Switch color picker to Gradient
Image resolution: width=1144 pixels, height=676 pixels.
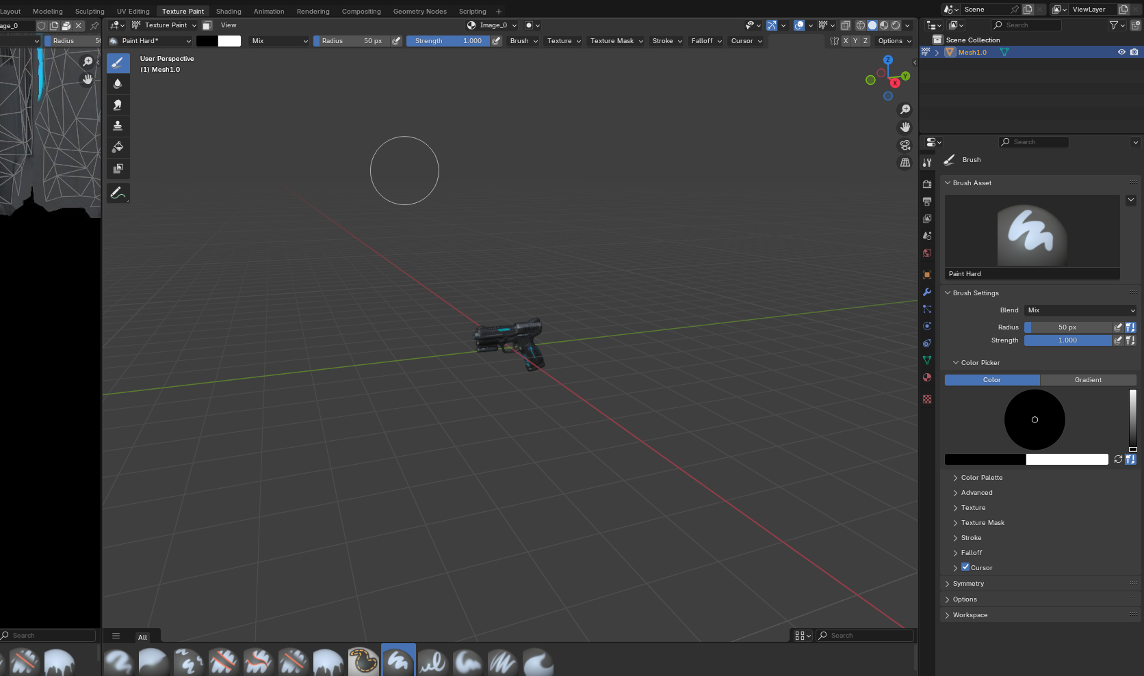(1088, 380)
